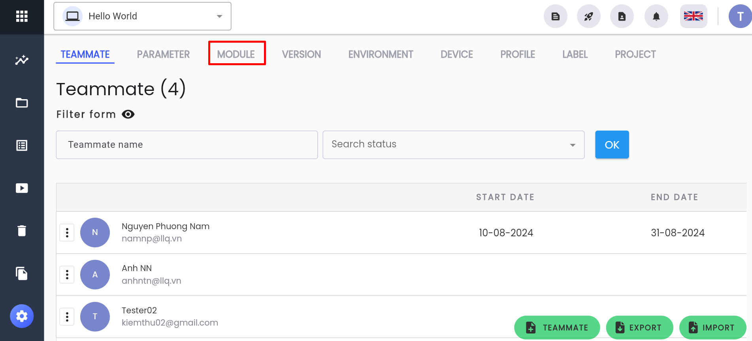Switch to the Device tab
Viewport: 752px width, 341px height.
coord(457,54)
